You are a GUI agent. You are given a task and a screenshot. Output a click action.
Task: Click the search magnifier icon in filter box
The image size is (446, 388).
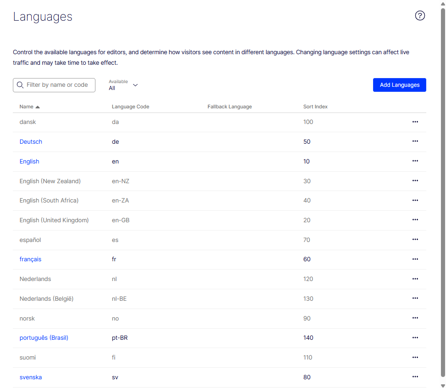20,85
